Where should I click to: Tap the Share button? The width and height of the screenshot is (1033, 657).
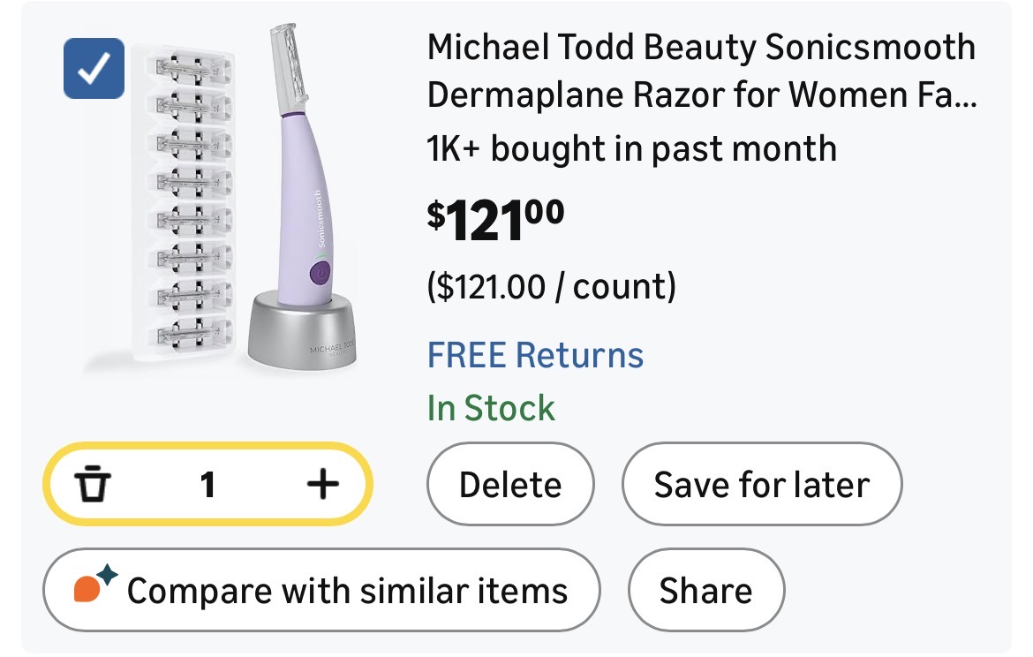click(705, 590)
